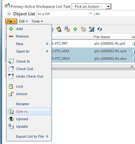135x144 pixels.
Task: Click the green plus toolbar icon
Action: 75,29
